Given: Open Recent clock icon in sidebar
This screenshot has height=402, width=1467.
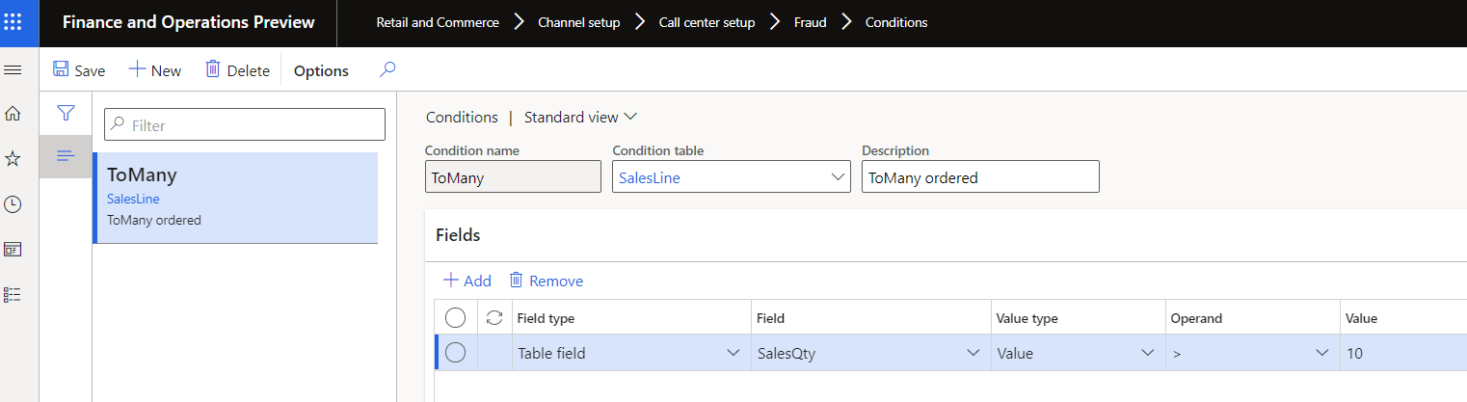Looking at the screenshot, I should [13, 204].
